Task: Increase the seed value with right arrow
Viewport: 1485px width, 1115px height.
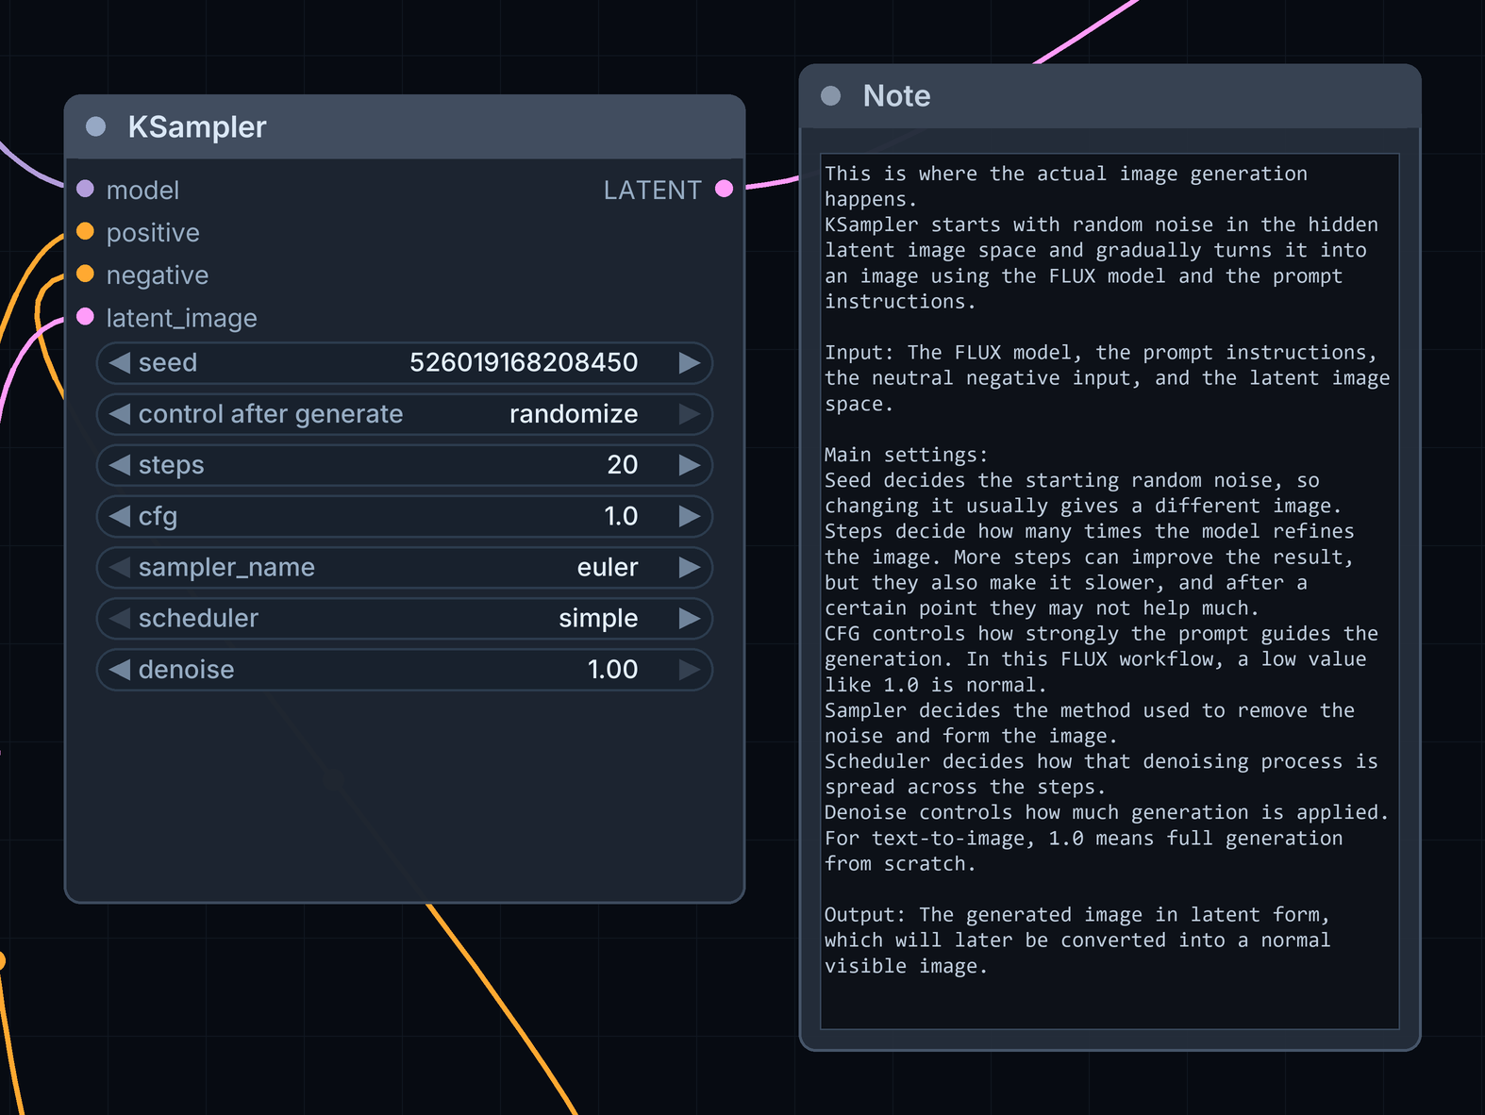Action: (x=690, y=362)
